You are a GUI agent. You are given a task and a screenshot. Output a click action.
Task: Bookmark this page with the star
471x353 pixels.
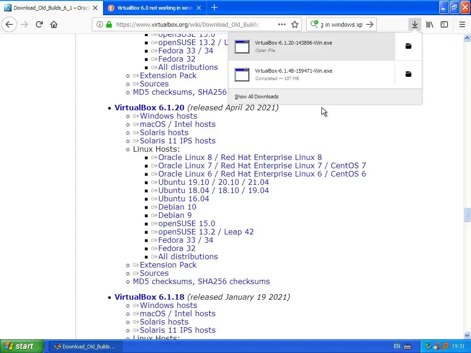point(295,24)
